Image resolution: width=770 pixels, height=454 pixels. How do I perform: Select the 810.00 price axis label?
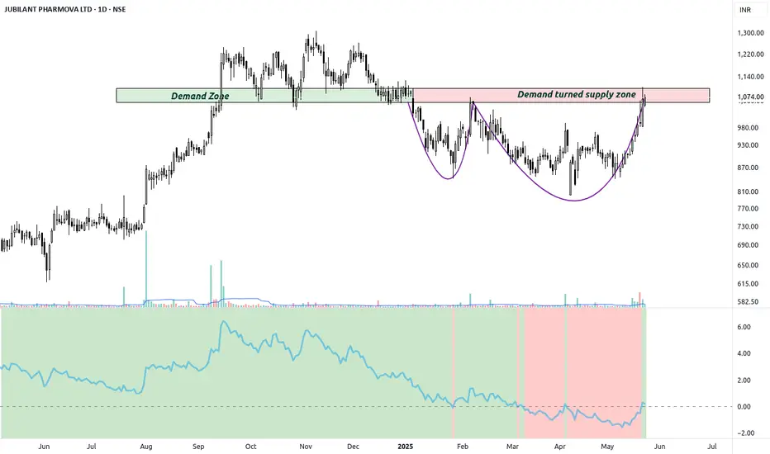pos(749,192)
